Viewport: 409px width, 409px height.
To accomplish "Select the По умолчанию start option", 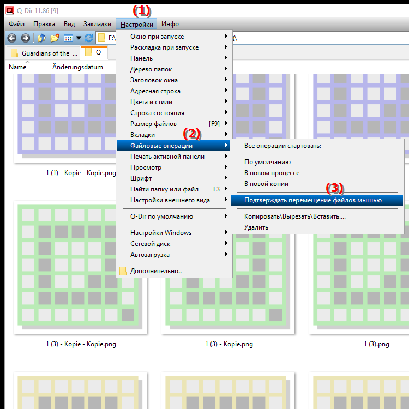I will pos(267,162).
